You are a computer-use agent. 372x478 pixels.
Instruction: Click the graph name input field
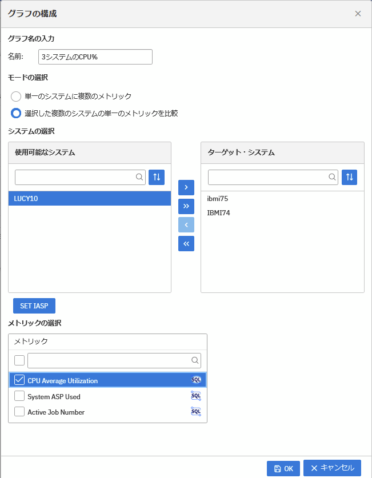pyautogui.click(x=95, y=57)
